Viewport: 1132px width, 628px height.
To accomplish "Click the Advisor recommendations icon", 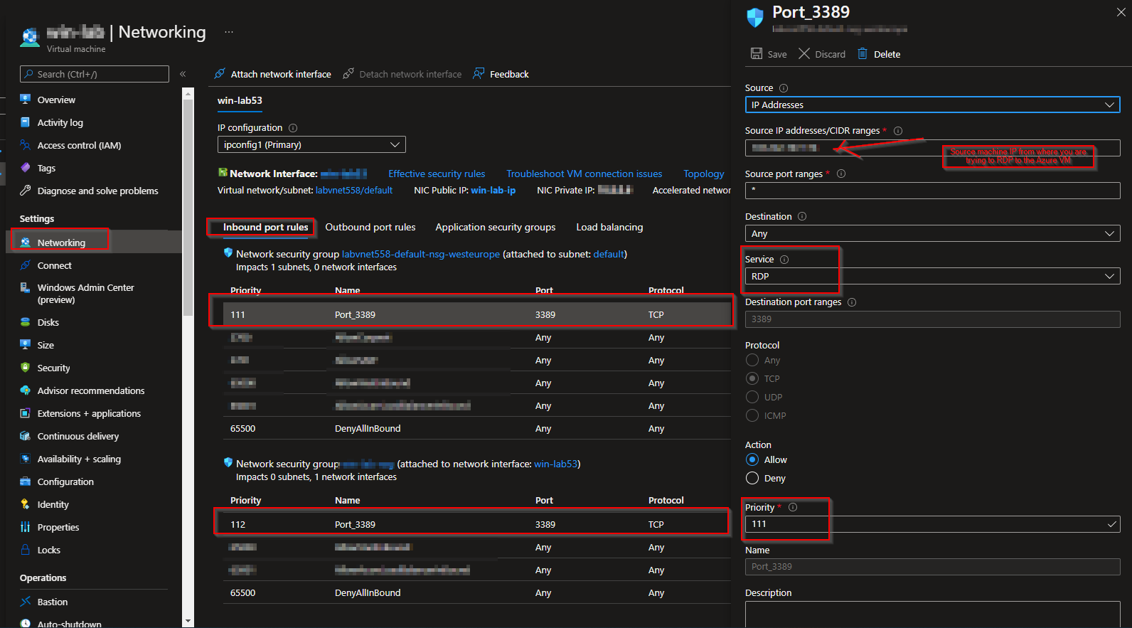I will 26,390.
